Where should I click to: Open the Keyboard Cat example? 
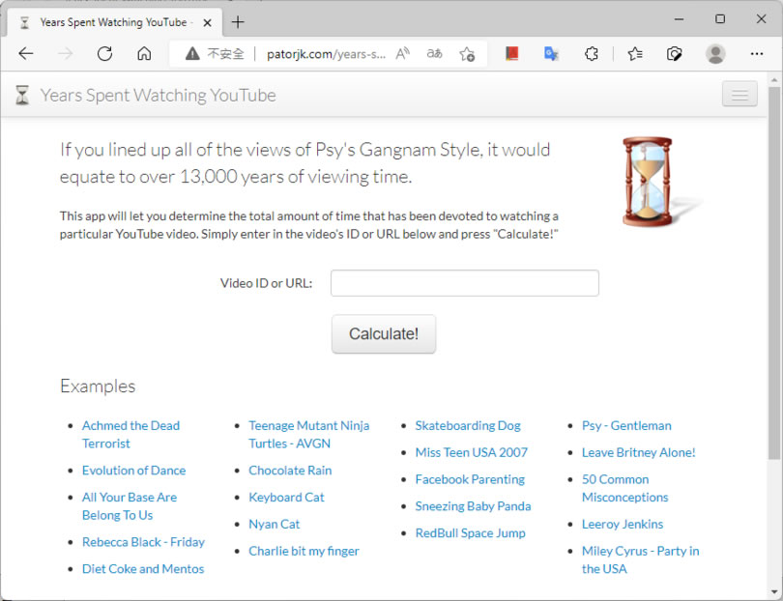[x=287, y=498]
